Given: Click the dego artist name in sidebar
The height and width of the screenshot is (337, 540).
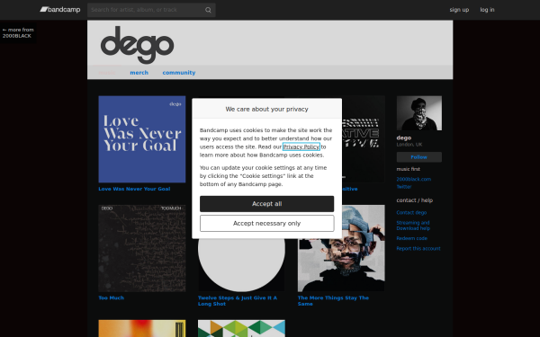Looking at the screenshot, I should 404,137.
